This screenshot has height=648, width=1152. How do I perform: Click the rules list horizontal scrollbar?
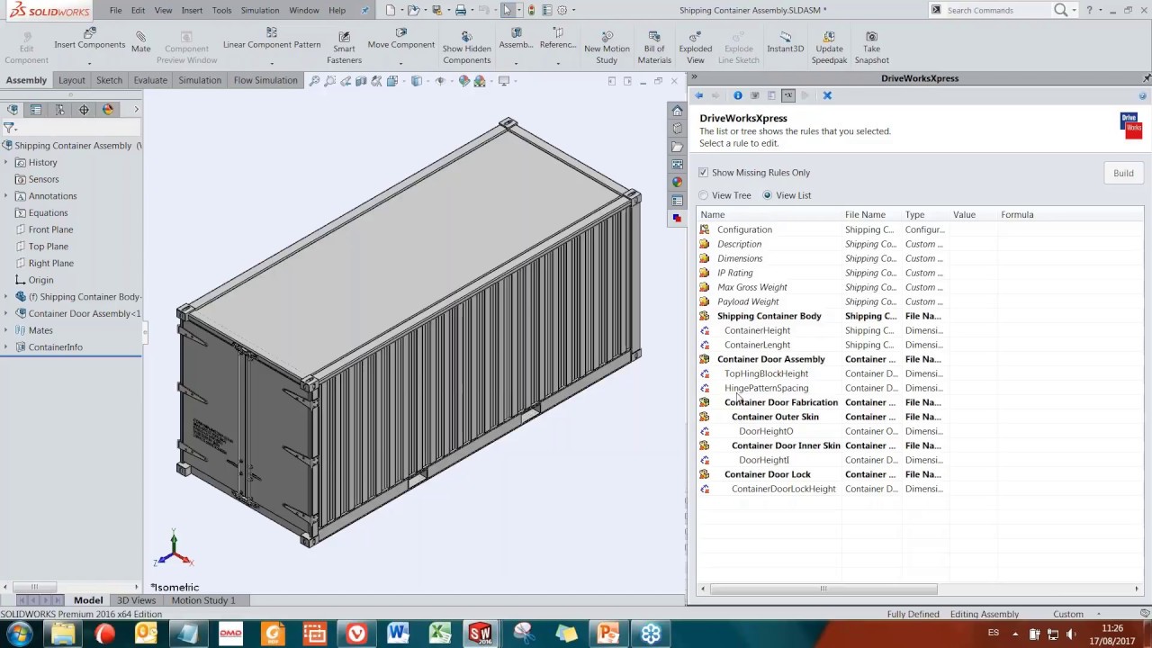point(823,589)
